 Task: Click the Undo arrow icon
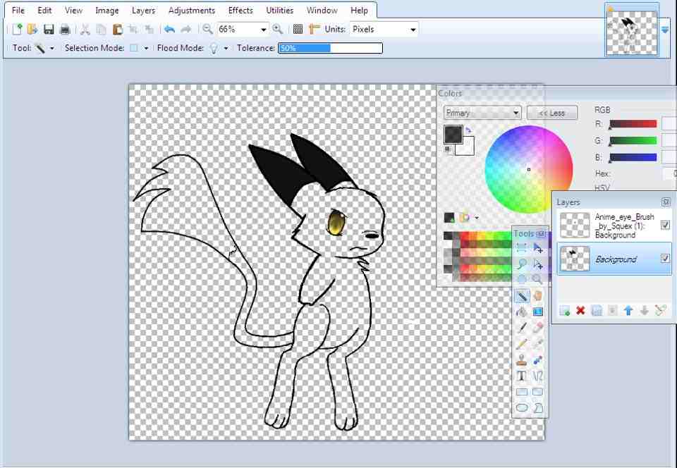coord(170,30)
